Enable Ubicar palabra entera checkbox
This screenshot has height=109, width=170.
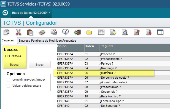pos(9,86)
